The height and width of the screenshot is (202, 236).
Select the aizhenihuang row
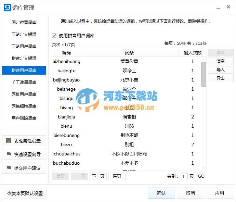click(x=127, y=62)
